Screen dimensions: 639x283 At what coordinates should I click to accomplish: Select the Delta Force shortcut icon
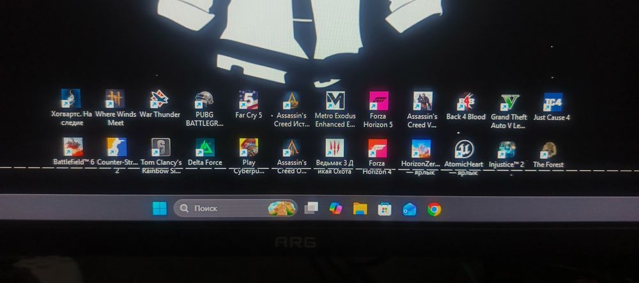(205, 148)
